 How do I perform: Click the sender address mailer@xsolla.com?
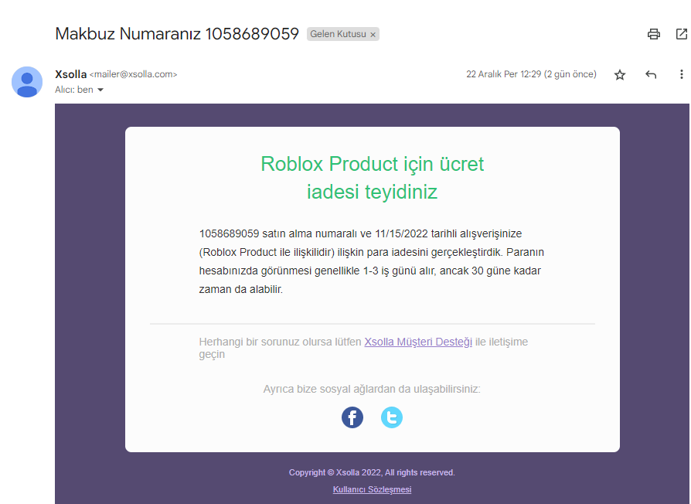[x=133, y=74]
